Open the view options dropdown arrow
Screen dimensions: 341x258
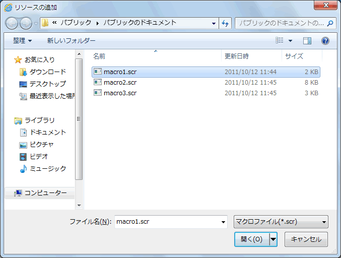coord(290,41)
